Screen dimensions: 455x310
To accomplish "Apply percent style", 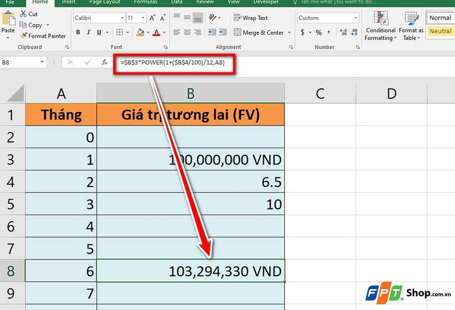I will tap(318, 32).
